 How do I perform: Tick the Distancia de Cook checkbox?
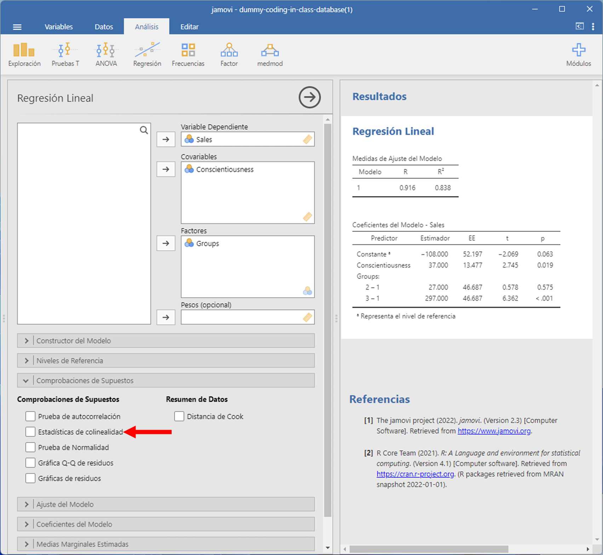[179, 416]
